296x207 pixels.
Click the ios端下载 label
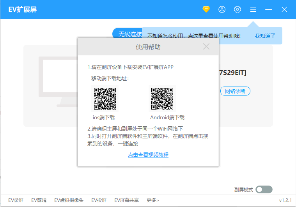[104, 117]
